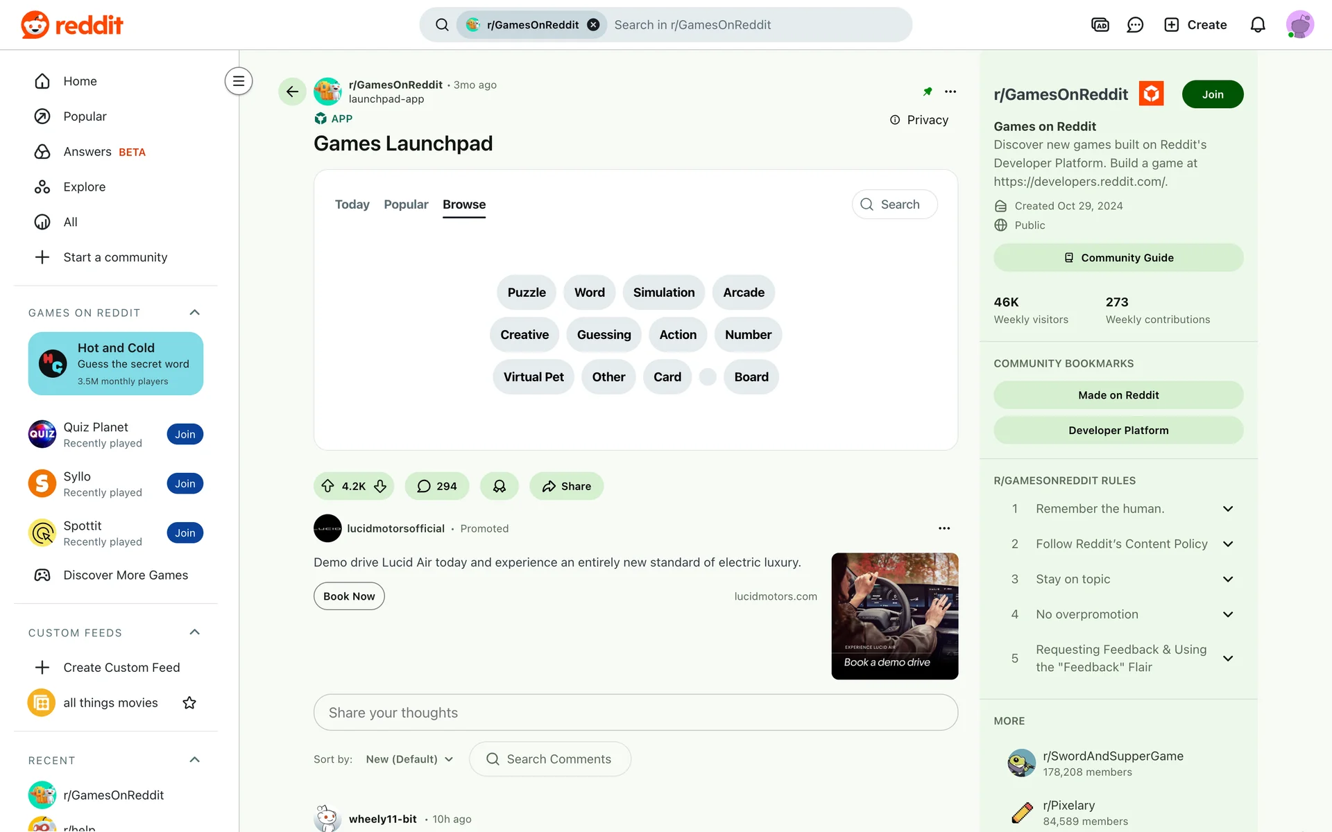1332x832 pixels.
Task: Open the notifications bell
Action: click(1257, 25)
